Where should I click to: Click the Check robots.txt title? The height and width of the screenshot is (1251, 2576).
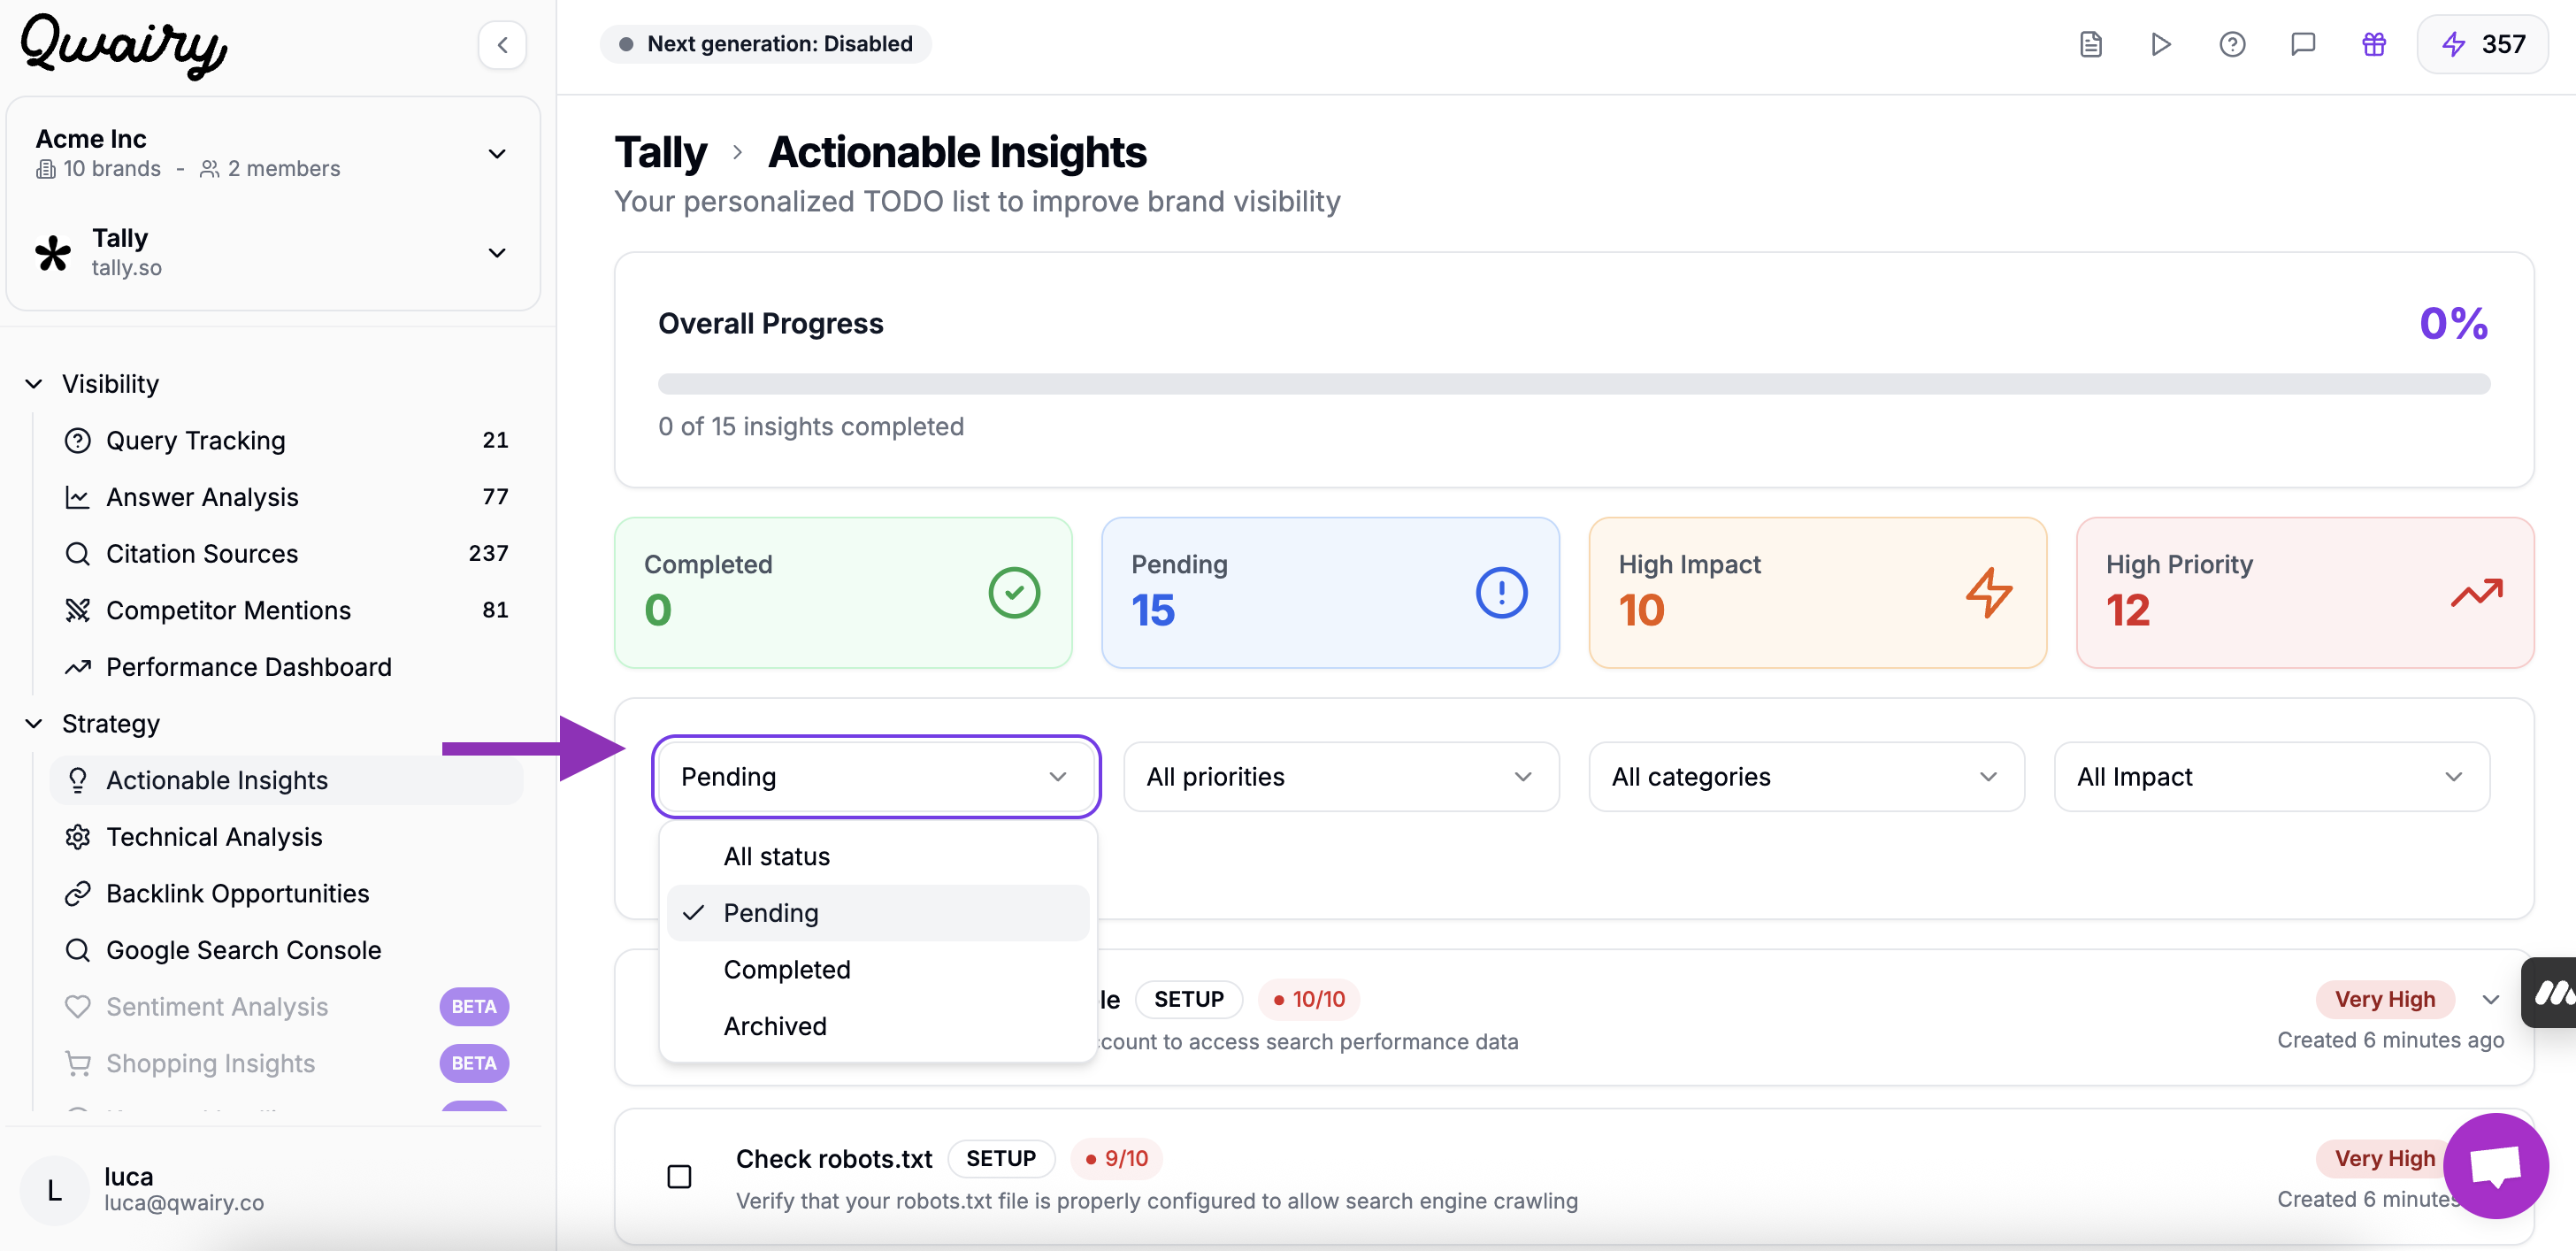tap(834, 1158)
